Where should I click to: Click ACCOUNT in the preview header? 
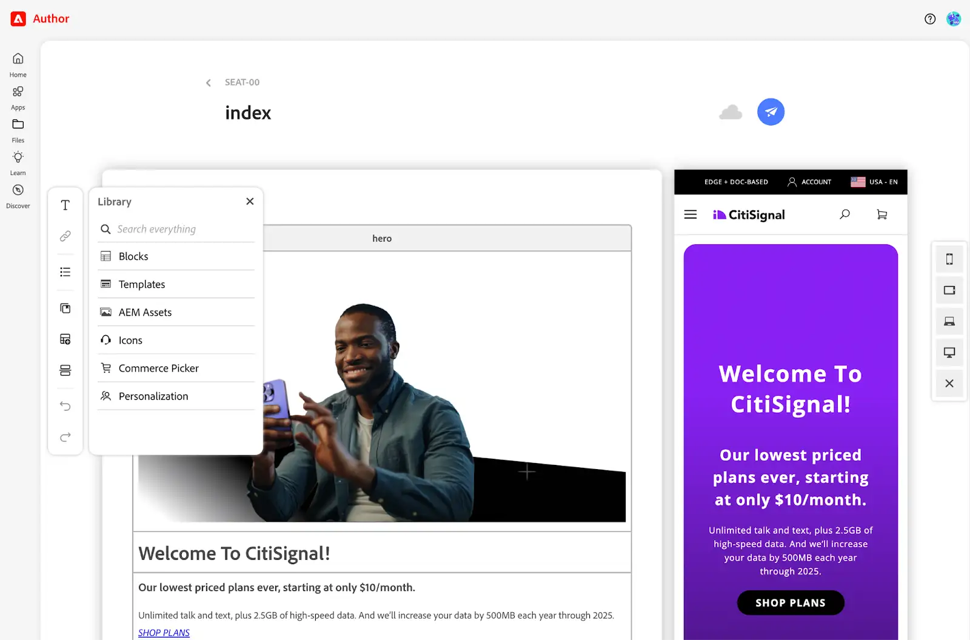[x=809, y=182]
